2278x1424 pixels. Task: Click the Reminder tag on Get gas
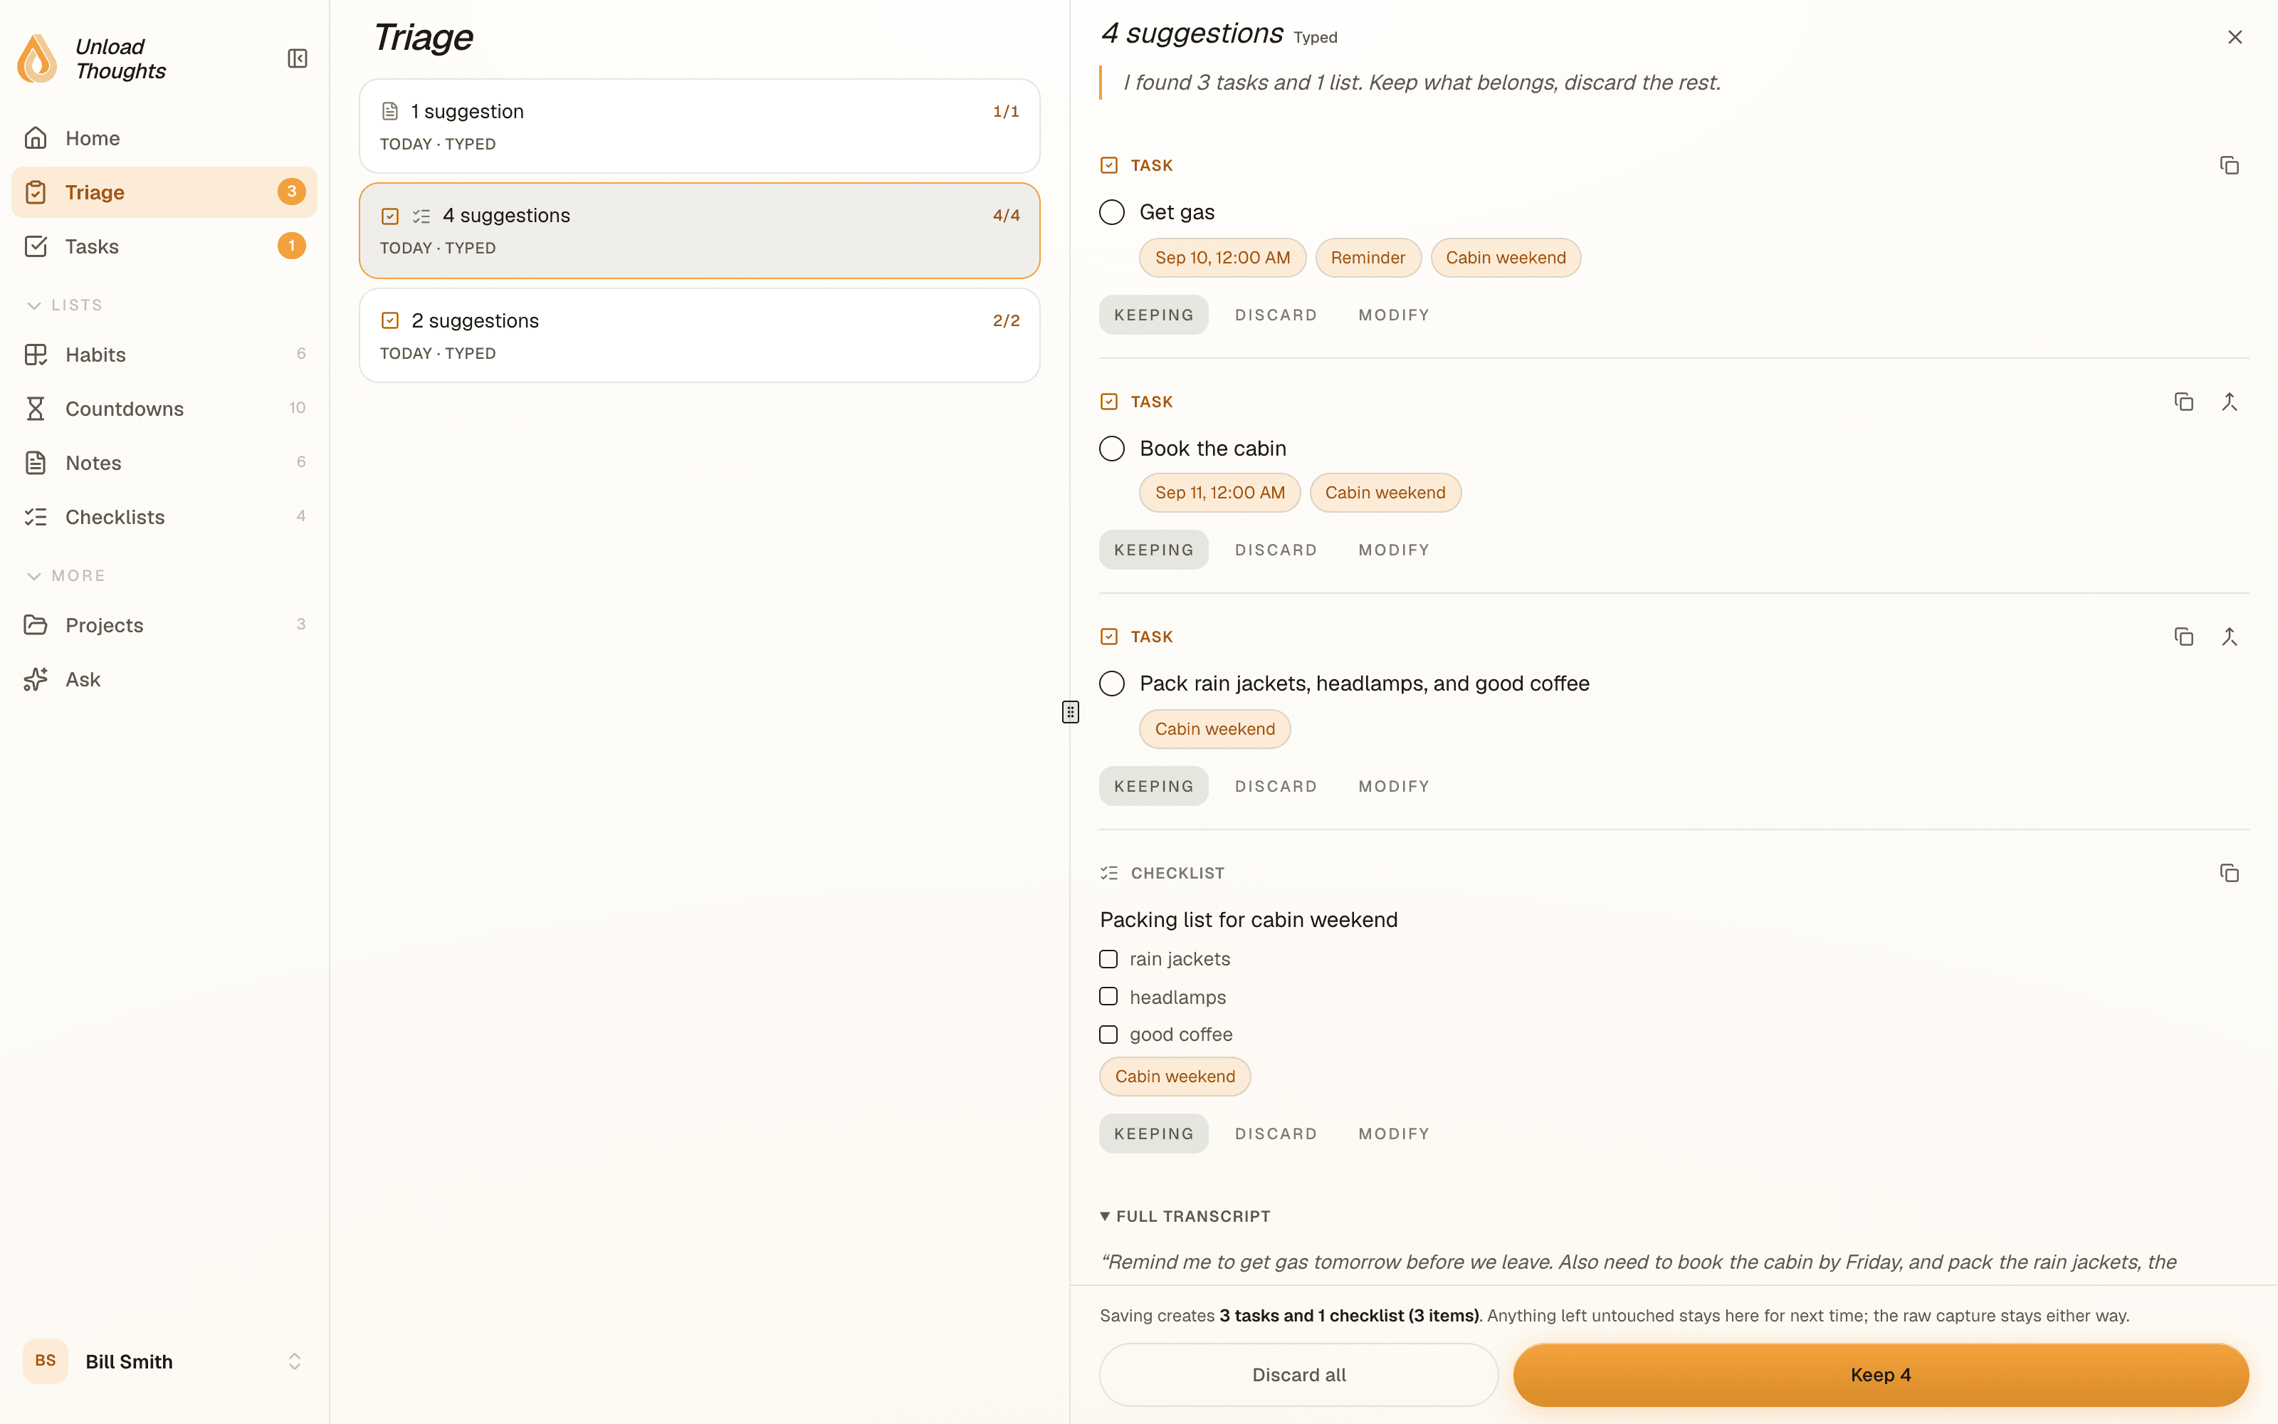coord(1368,258)
